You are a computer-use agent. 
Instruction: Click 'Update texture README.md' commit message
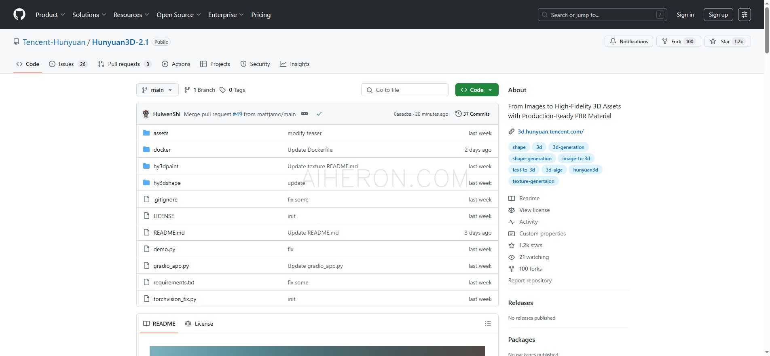coord(322,166)
